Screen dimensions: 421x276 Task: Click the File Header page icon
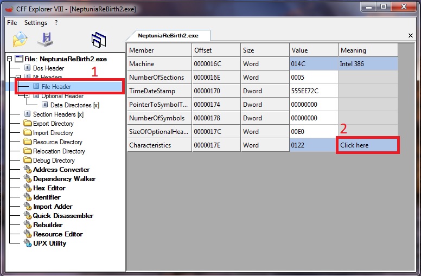36,86
